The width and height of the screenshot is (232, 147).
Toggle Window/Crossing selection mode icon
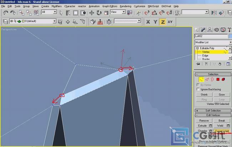tap(83, 13)
